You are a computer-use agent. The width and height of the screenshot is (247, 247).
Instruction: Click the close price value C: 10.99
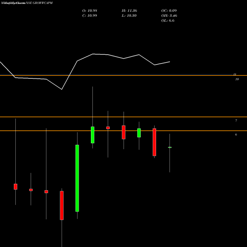pos(89,16)
